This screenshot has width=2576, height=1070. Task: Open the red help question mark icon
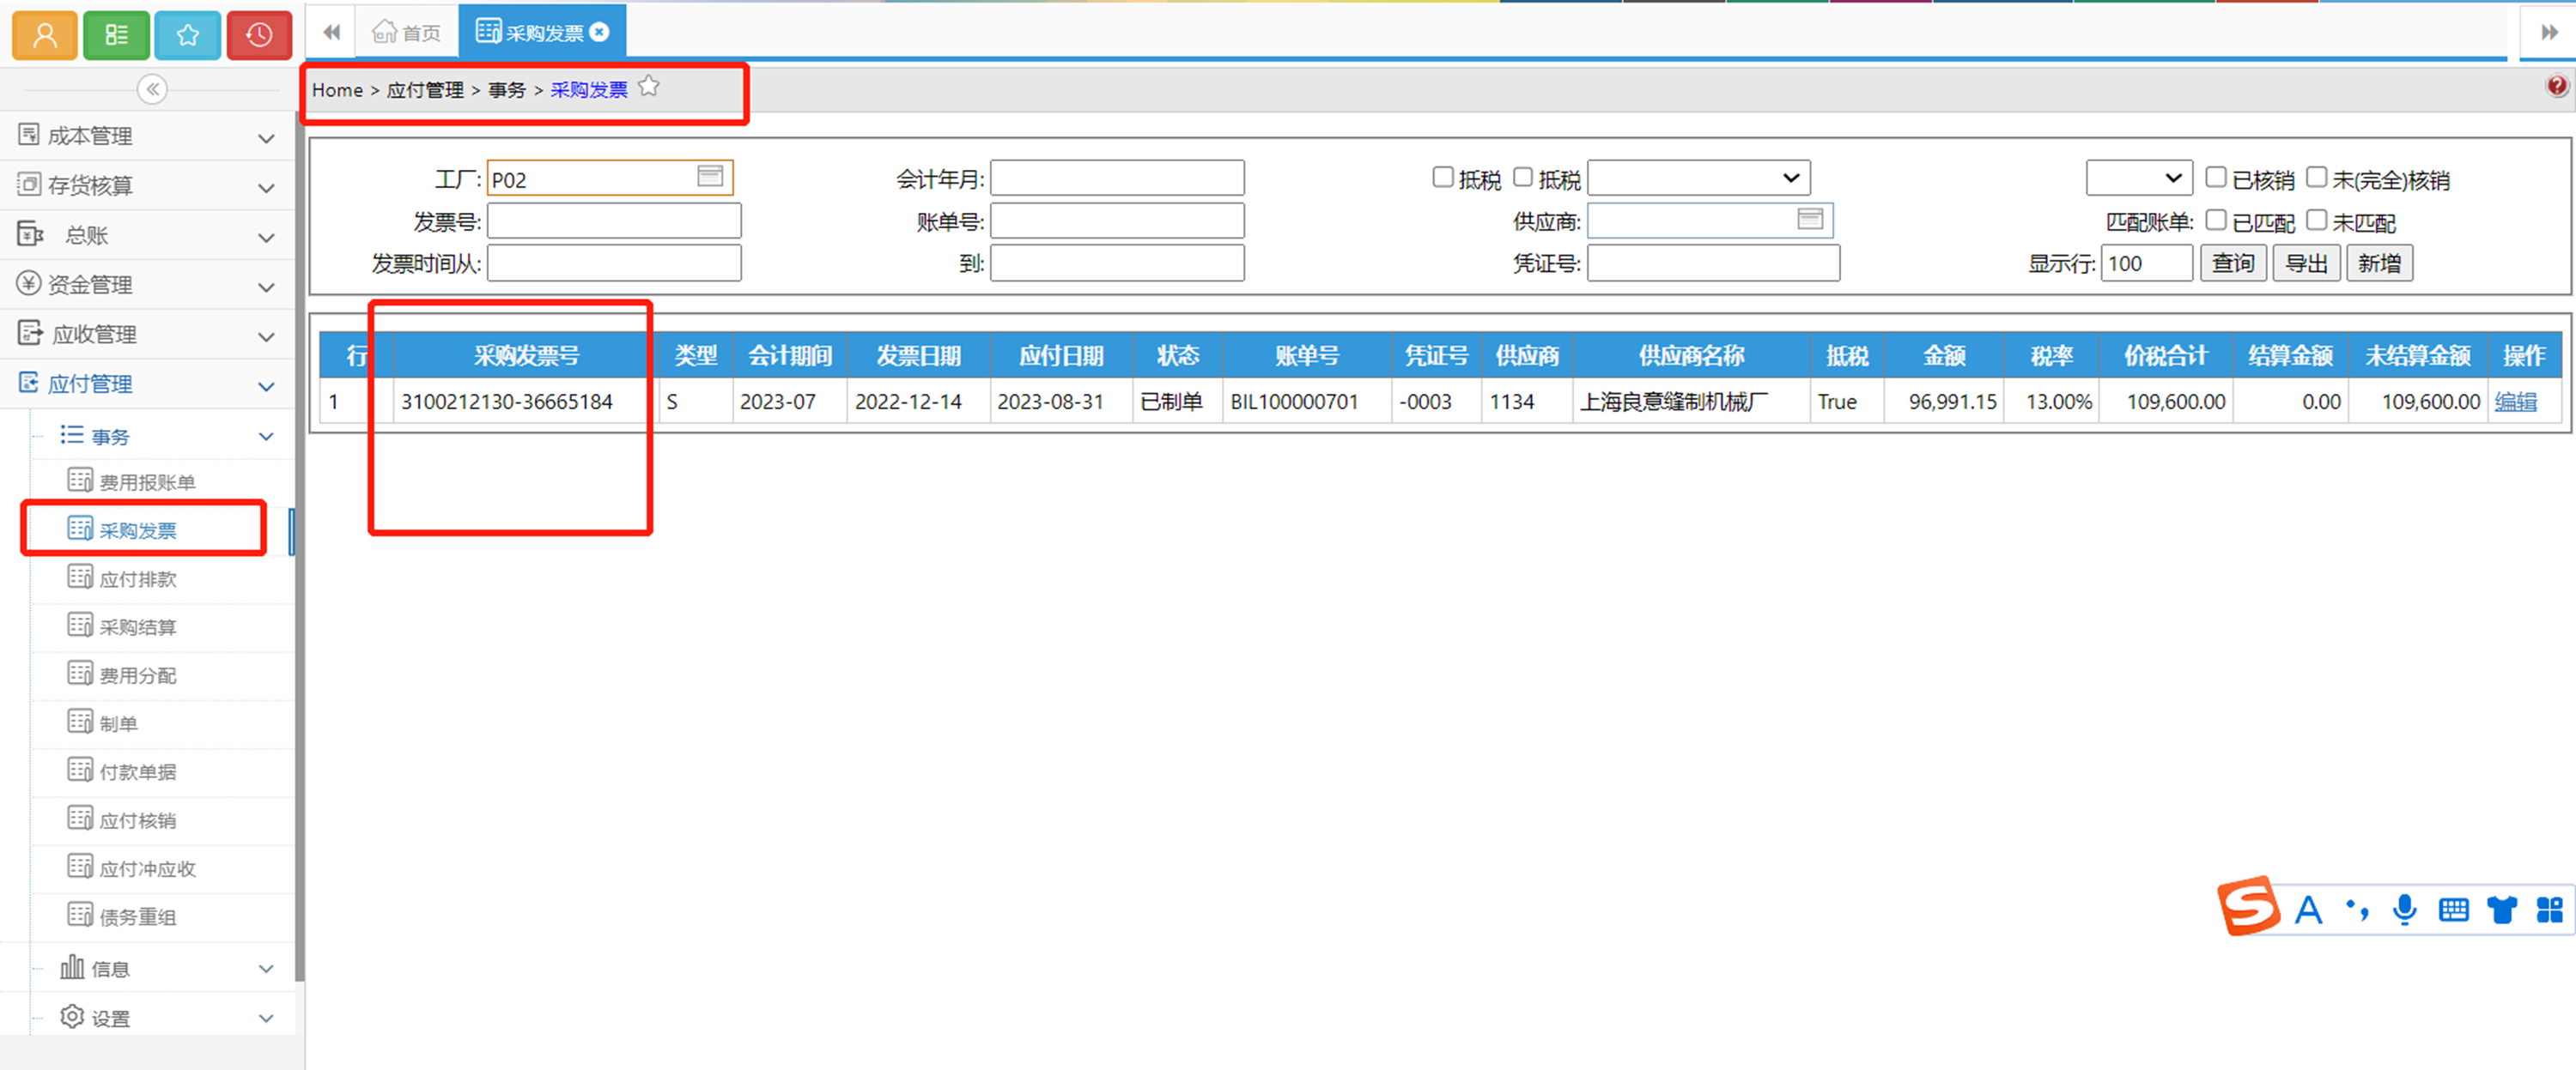click(x=2556, y=87)
